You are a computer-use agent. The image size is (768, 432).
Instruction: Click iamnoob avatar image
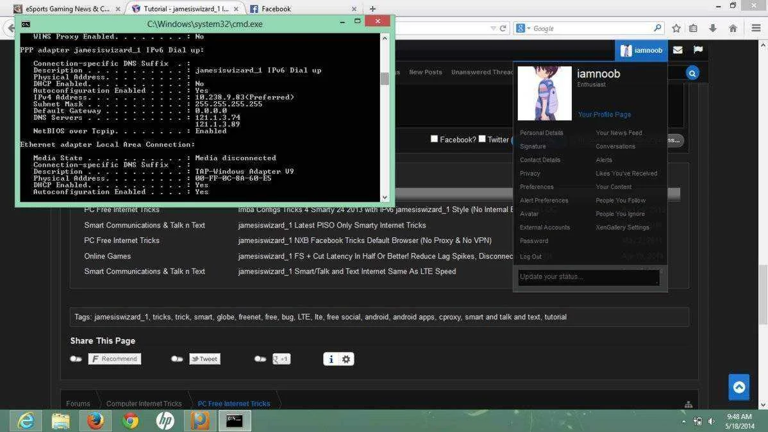point(545,93)
